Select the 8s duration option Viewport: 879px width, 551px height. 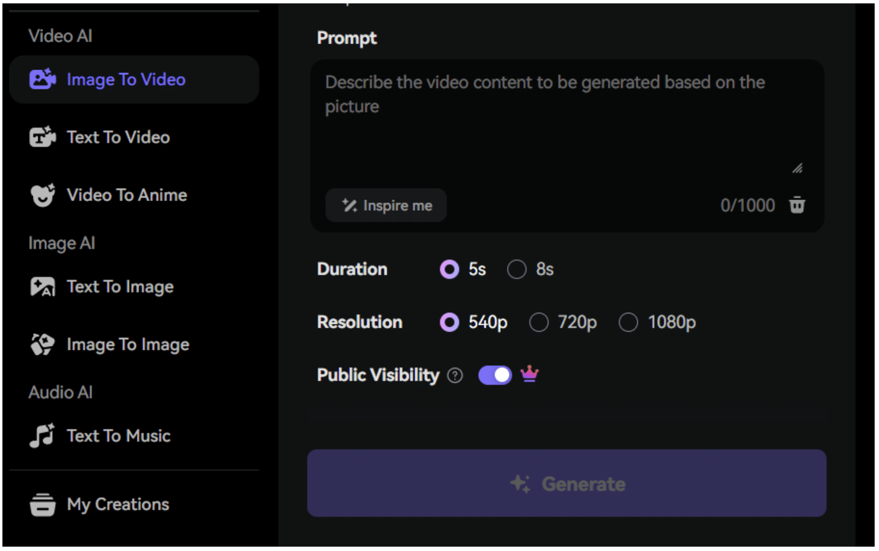coord(530,269)
